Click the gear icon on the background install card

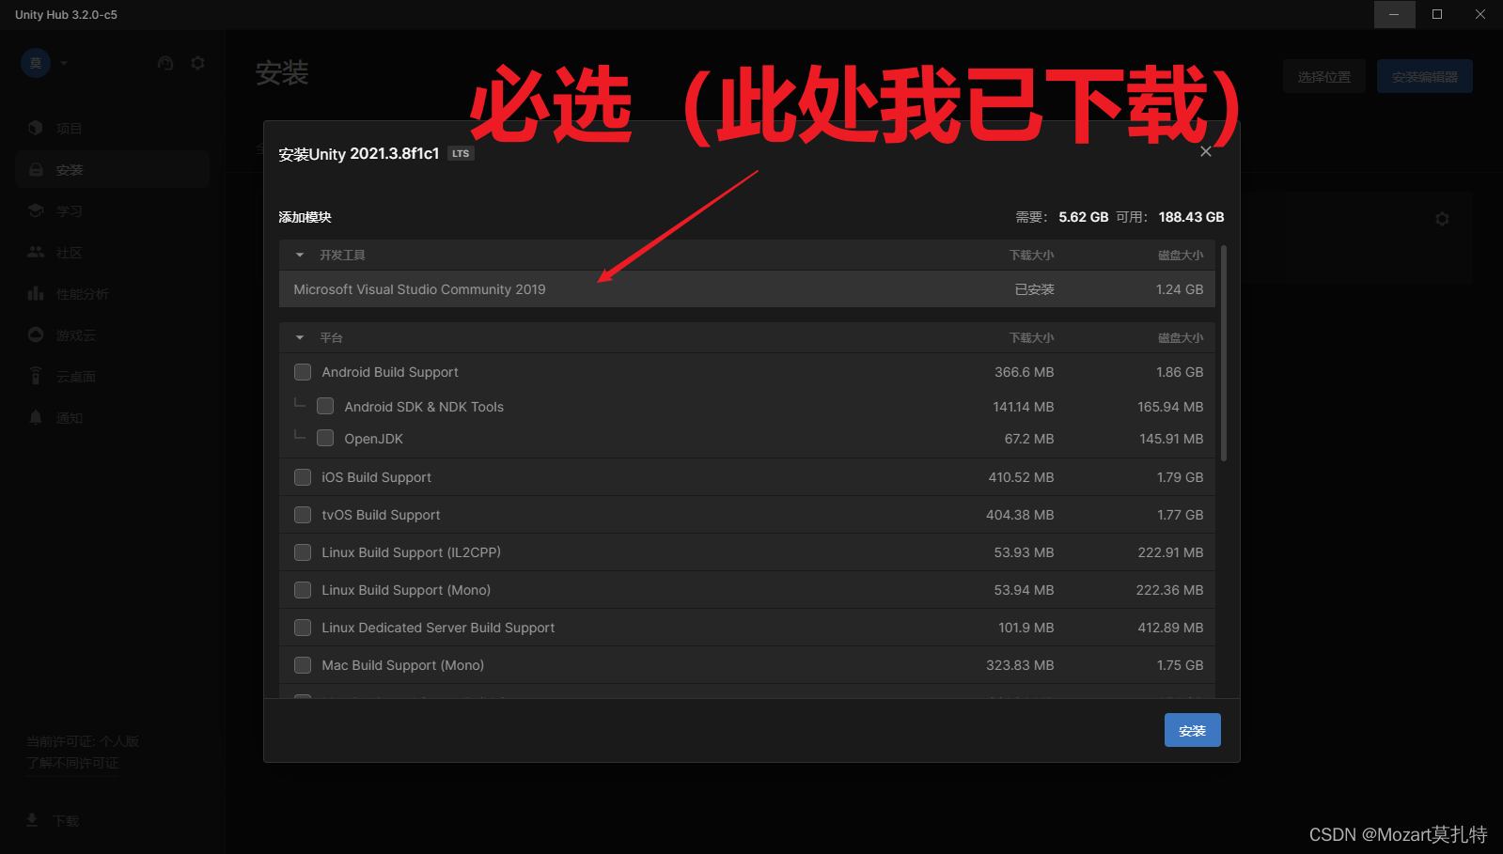click(1442, 219)
